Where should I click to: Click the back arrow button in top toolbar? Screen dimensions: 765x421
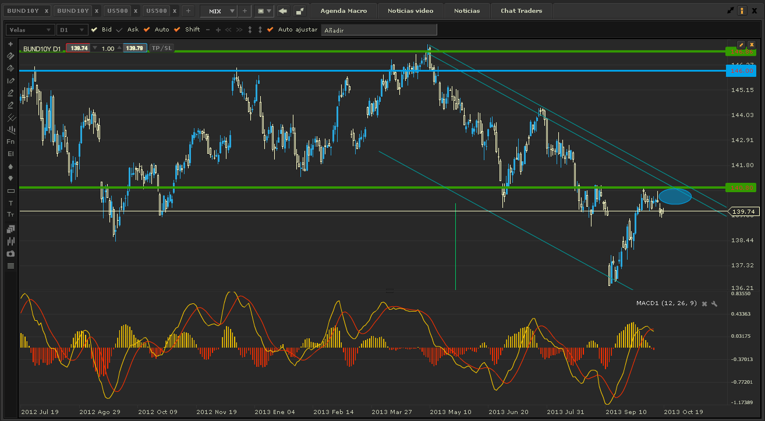coord(283,10)
